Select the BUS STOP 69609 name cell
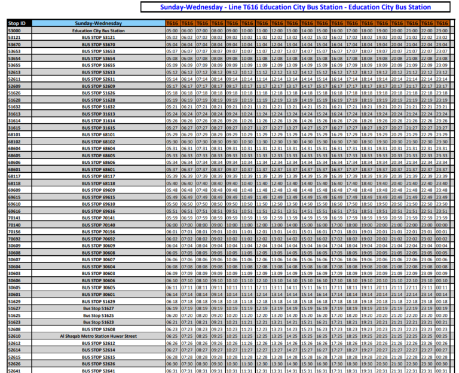459x373 pixels. click(x=99, y=190)
